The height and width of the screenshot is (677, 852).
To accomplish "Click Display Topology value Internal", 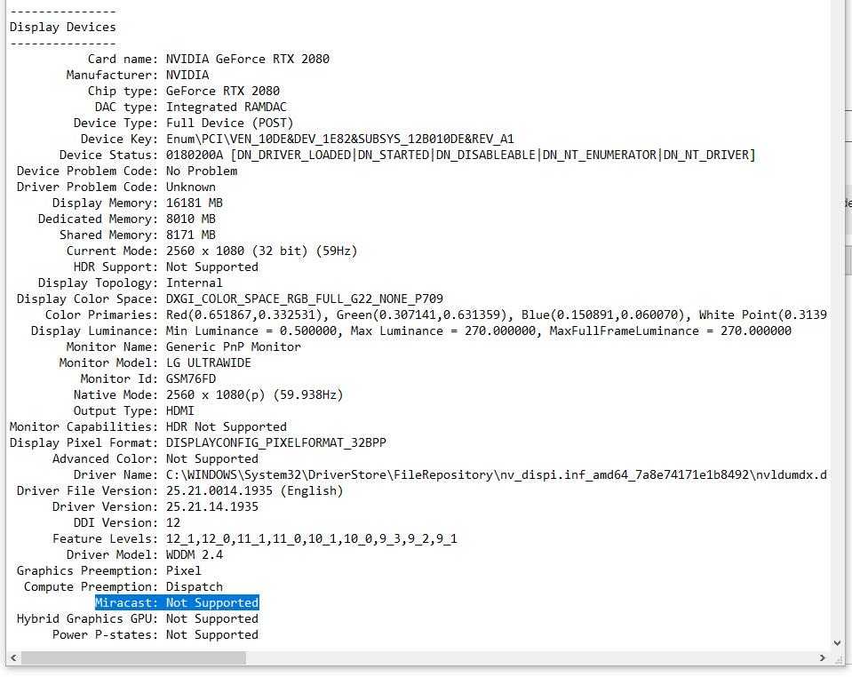I will pos(194,283).
